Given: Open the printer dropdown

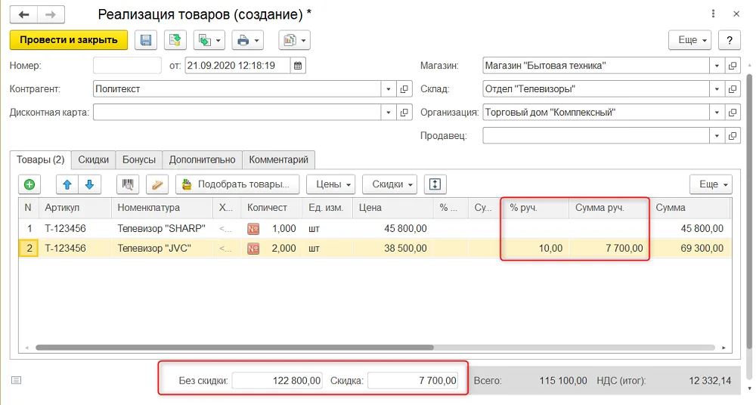Looking at the screenshot, I should pos(248,40).
